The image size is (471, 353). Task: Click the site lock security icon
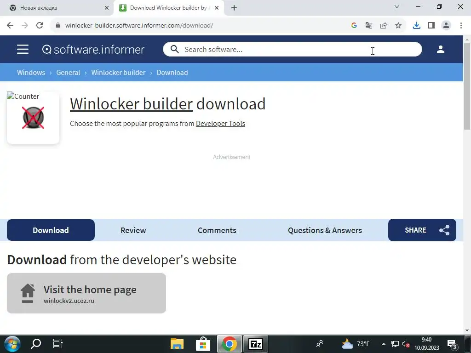tap(58, 25)
